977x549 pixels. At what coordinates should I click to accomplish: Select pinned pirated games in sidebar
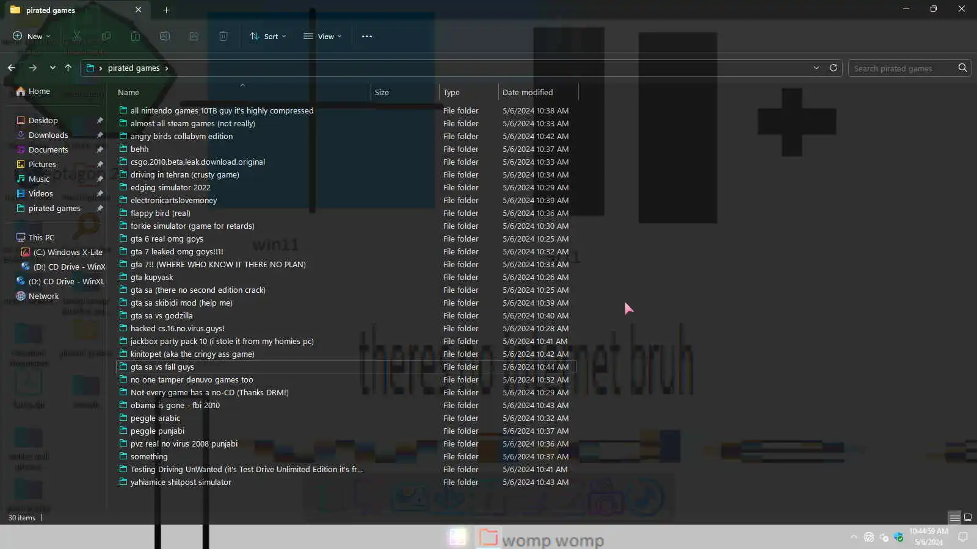coord(54,208)
